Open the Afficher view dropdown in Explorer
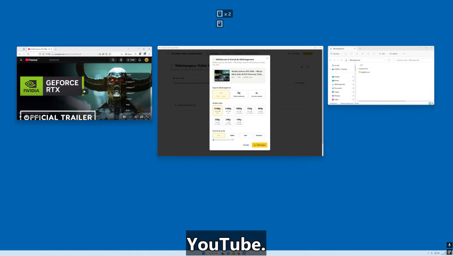This screenshot has height=256, width=453. (394, 54)
